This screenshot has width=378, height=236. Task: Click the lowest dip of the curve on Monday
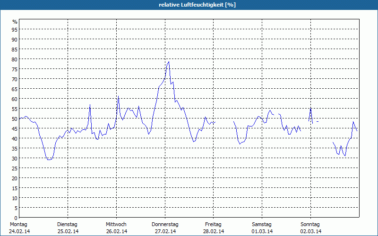pos(49,160)
